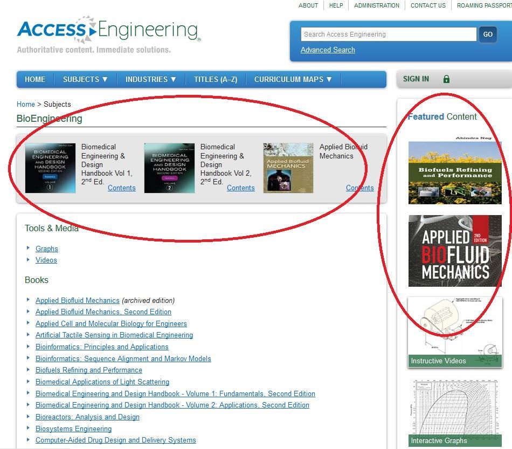Click featured Biofuels Refining and Performance cover

coord(455,170)
